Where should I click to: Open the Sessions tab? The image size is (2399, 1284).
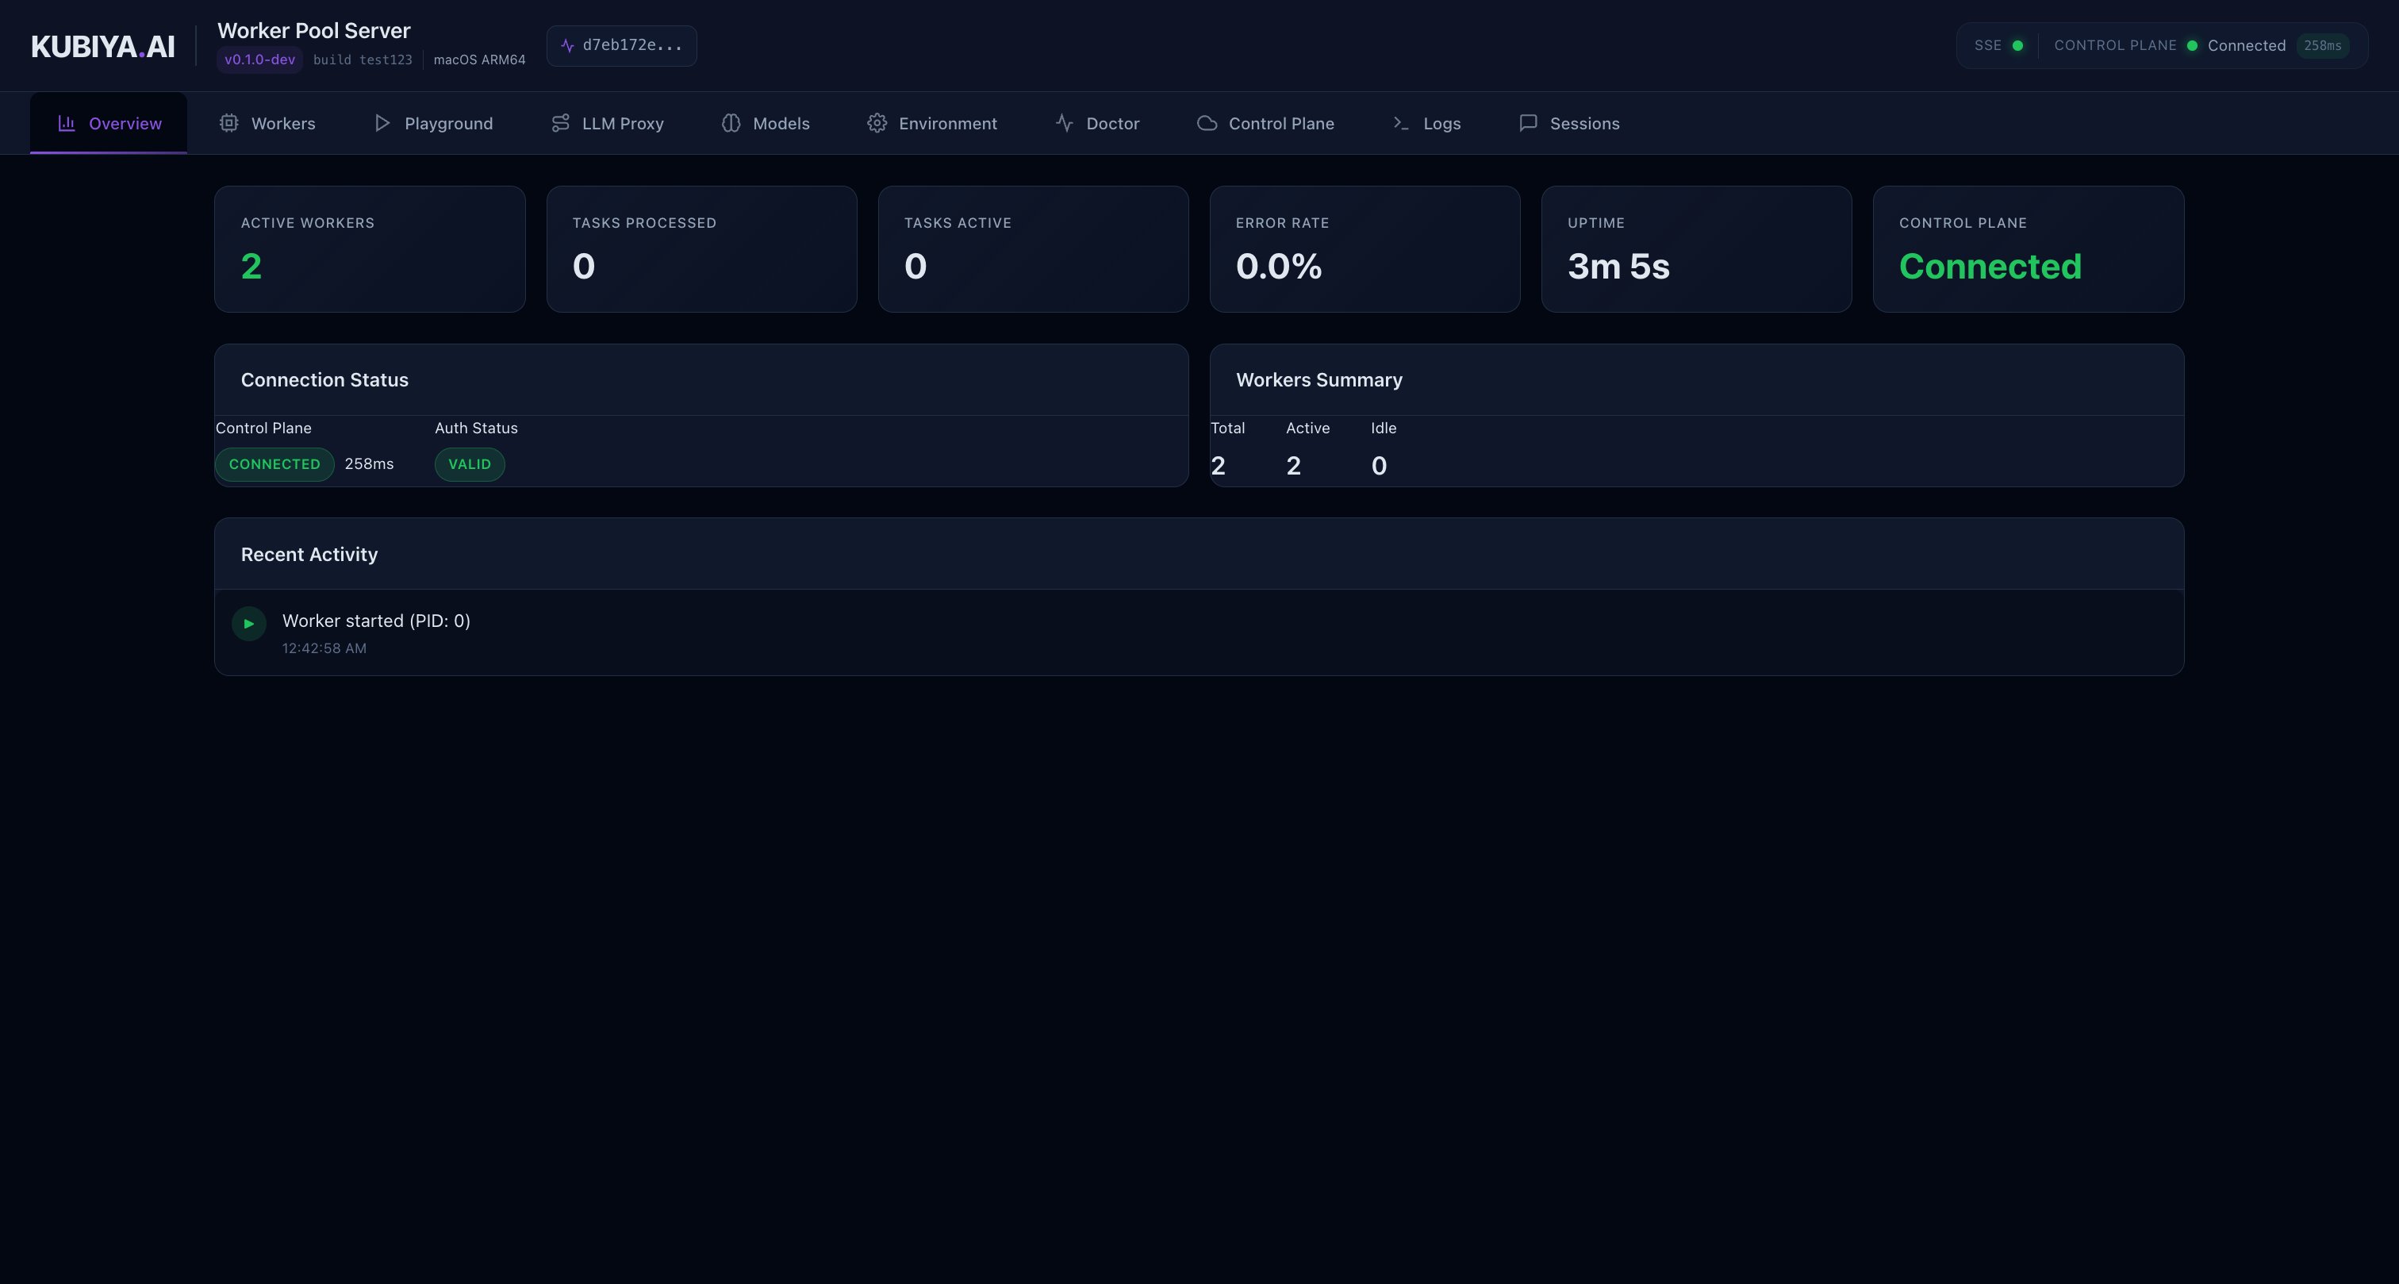coord(1569,123)
